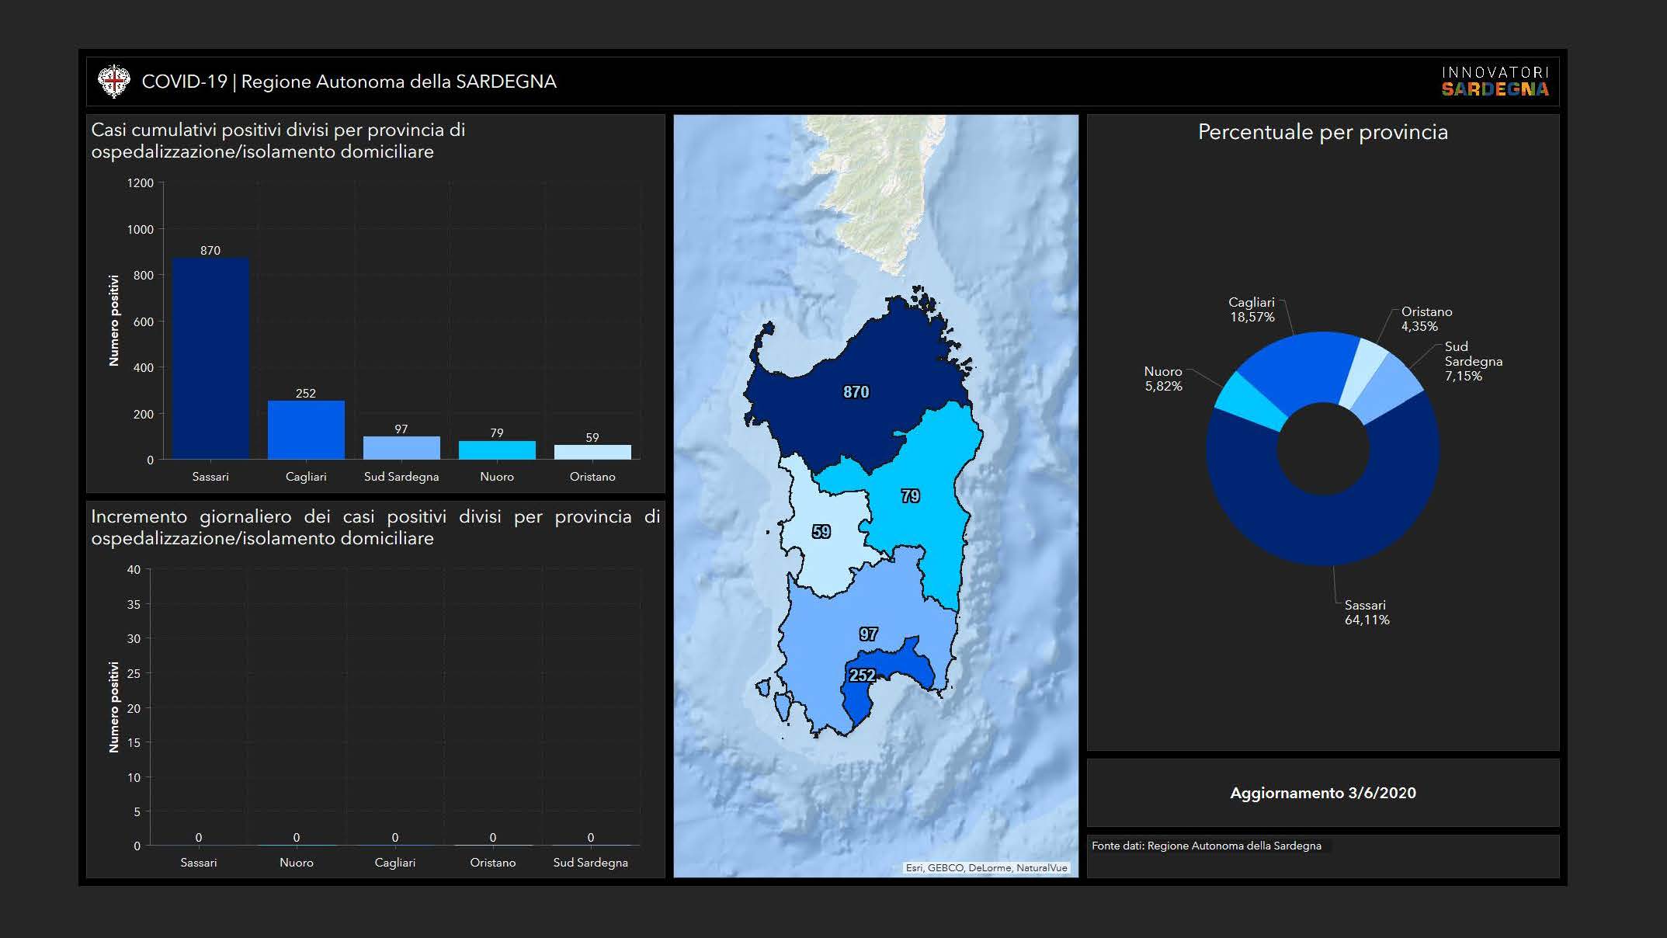
Task: Click the Sassari bar showing 870 cases
Action: (210, 357)
